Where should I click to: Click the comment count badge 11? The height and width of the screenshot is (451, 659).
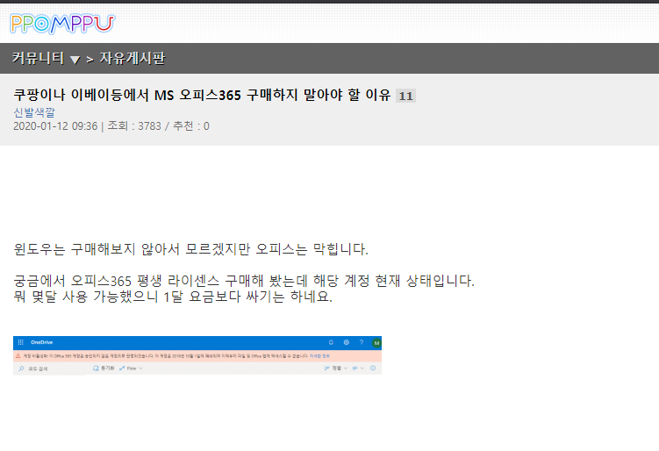(405, 96)
